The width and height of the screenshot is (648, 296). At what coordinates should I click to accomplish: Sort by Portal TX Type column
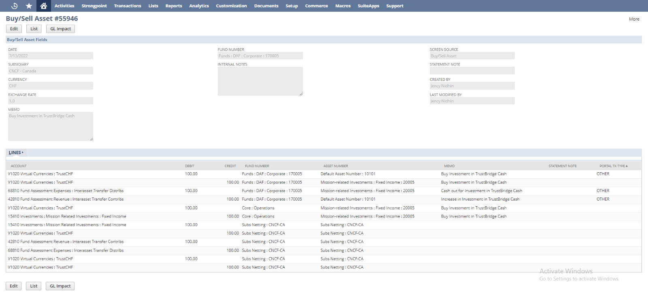coord(613,166)
